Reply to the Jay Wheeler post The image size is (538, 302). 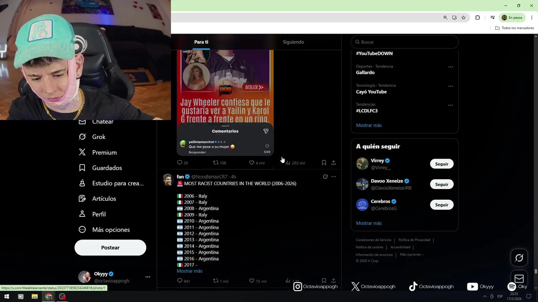[179, 162]
